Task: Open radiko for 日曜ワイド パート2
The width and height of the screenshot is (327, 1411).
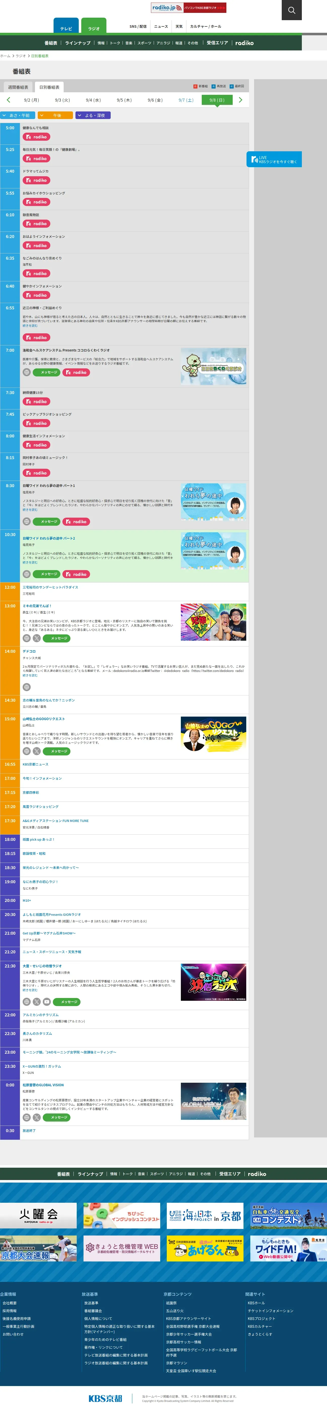Action: (76, 574)
